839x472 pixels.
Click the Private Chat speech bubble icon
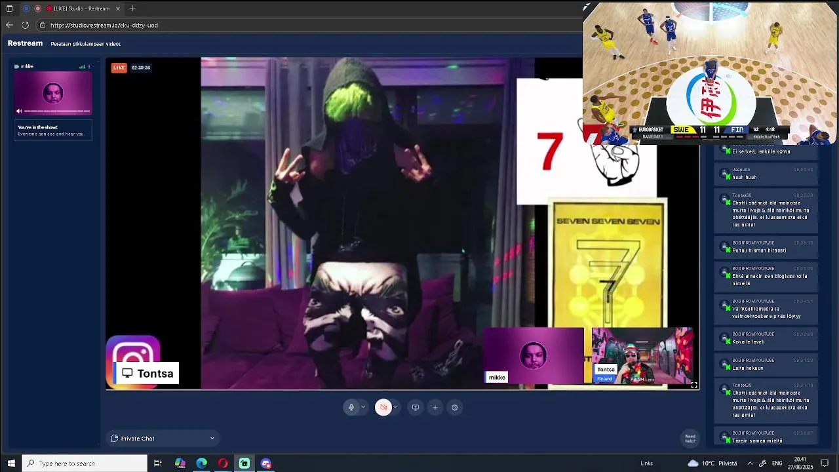pyautogui.click(x=115, y=439)
